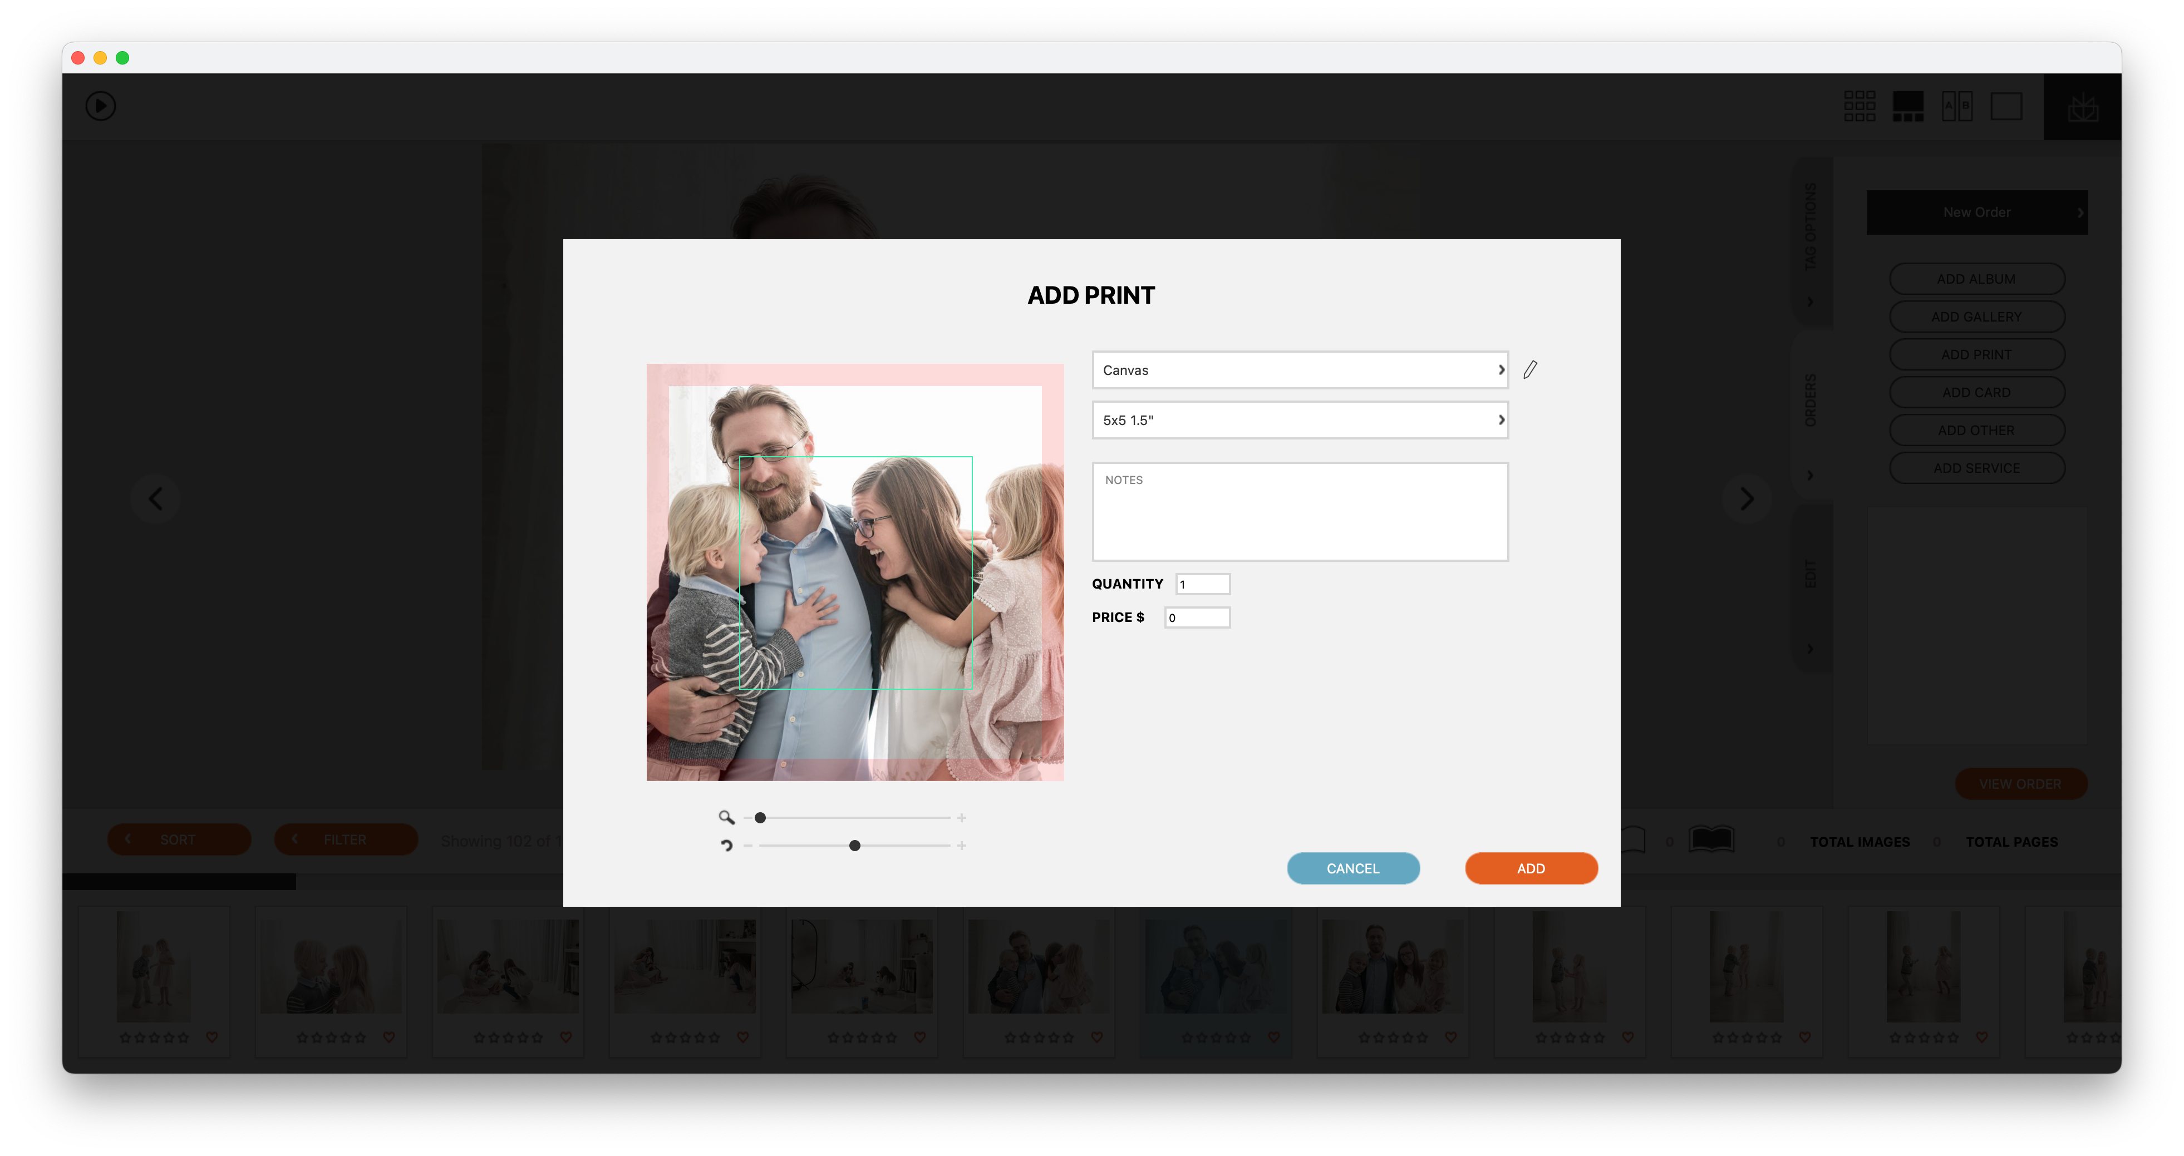Start the slideshow play button

[100, 106]
